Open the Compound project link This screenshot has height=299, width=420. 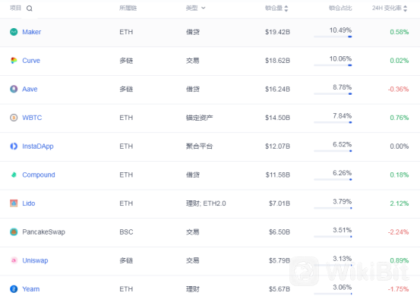coord(39,175)
